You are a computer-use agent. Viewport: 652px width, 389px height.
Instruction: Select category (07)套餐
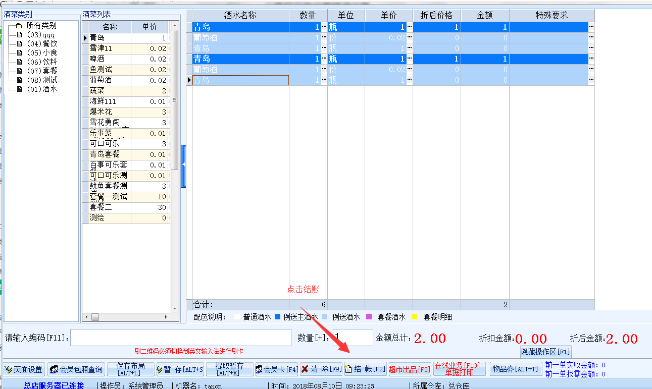[x=42, y=71]
